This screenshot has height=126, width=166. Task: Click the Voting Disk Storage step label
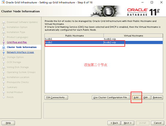pos(18,67)
